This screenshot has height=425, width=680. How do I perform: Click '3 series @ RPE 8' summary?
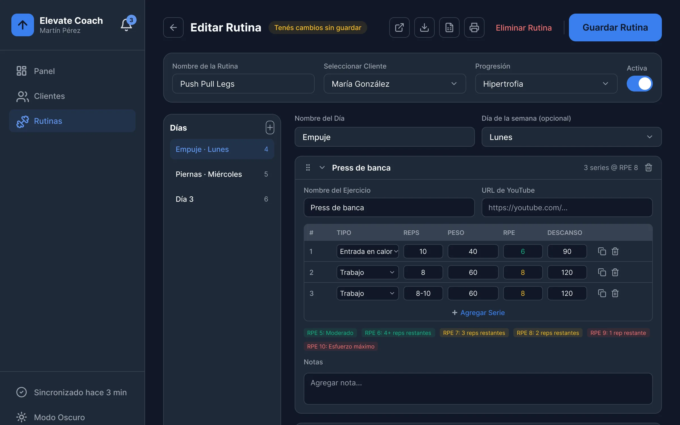(611, 167)
